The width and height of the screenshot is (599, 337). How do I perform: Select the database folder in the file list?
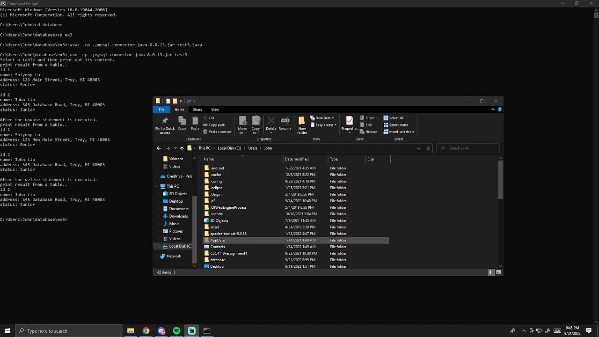tap(296, 260)
